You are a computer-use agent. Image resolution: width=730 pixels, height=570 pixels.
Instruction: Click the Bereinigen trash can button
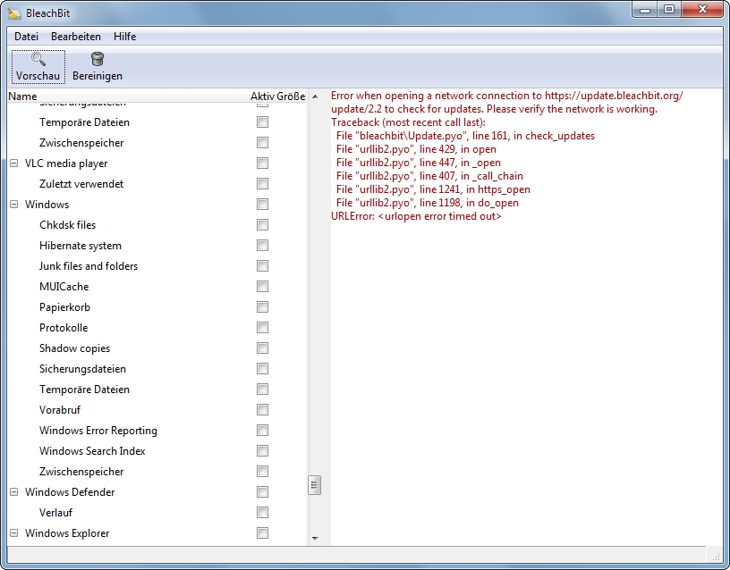tap(98, 67)
